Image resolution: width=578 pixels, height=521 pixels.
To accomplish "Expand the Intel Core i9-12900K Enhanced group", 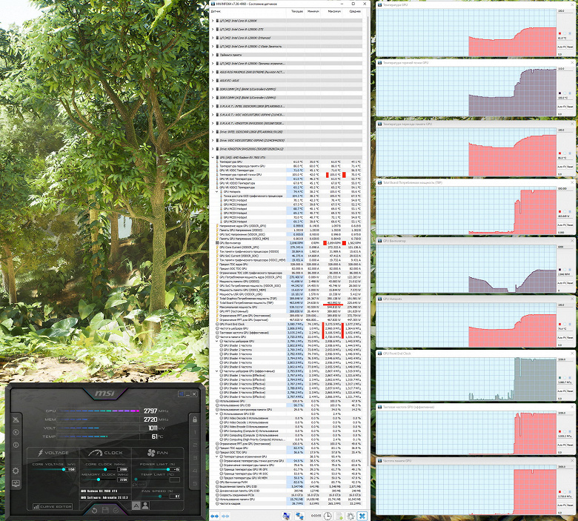I will 213,38.
